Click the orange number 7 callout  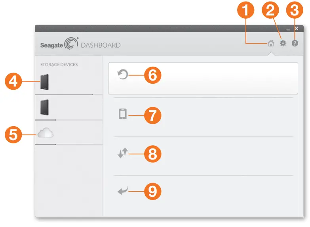153,115
